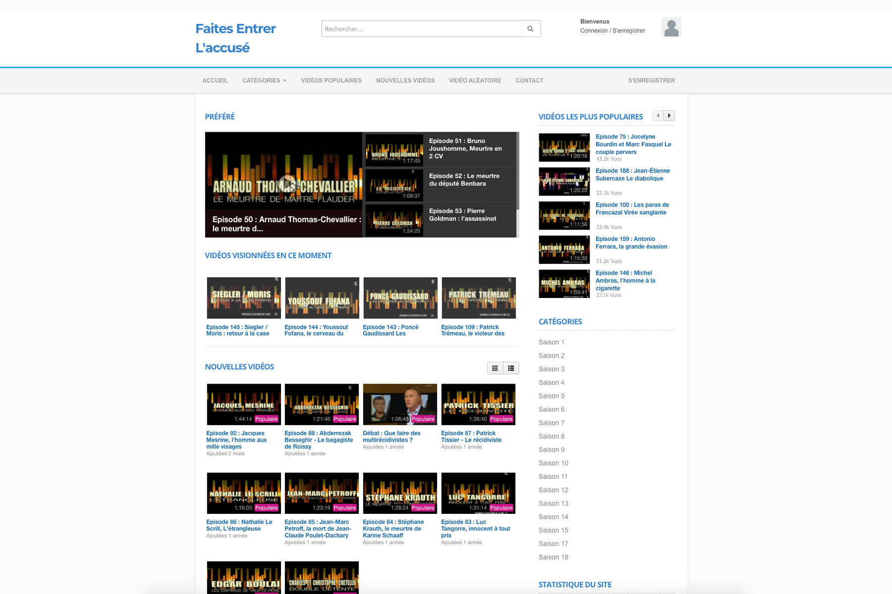Viewport: 892px width, 594px height.
Task: Go to Accueil page
Action: point(215,81)
